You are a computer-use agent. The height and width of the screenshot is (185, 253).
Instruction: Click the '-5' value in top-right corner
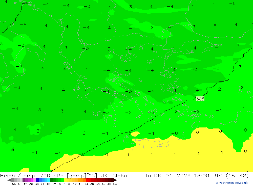[233, 4]
